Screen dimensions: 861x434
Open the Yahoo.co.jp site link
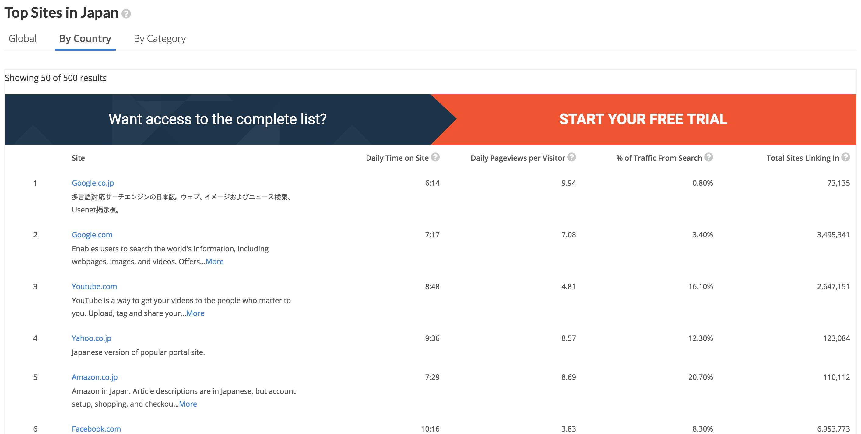[92, 338]
